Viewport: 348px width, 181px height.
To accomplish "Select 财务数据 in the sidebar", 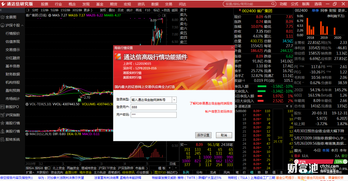I will point(13,74).
